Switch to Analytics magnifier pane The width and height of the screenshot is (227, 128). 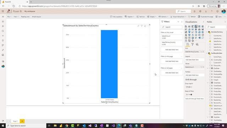[197, 44]
